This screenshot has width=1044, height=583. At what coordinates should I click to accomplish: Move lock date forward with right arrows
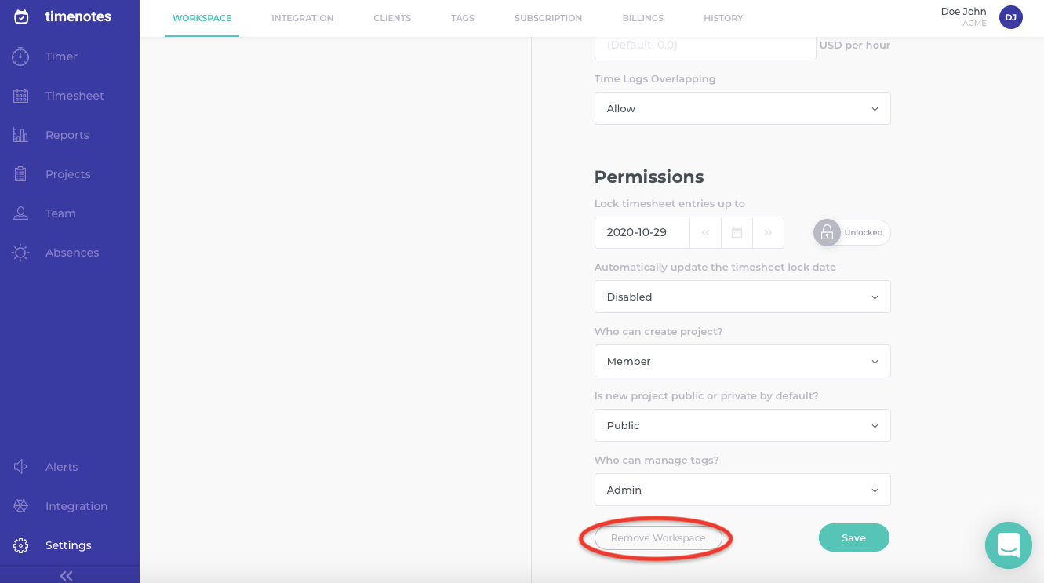(769, 233)
